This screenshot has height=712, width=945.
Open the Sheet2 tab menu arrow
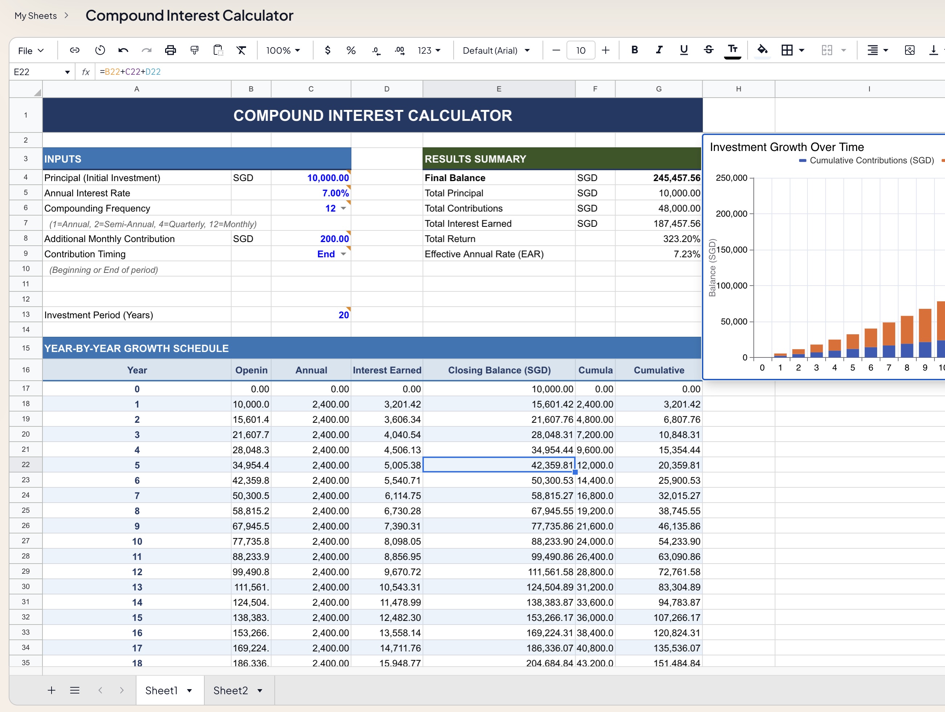260,691
